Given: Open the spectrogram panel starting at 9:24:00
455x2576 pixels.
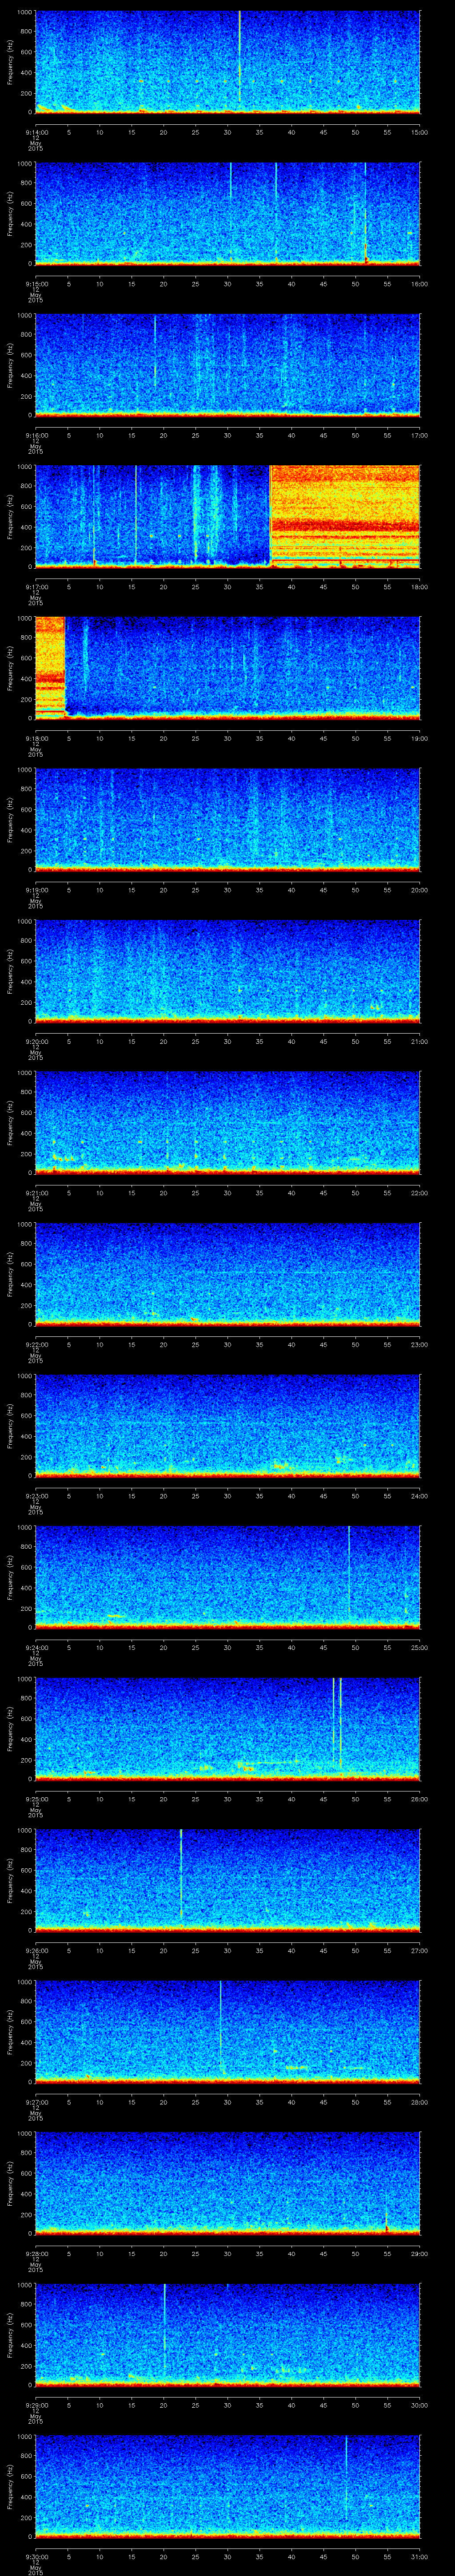Looking at the screenshot, I should point(227,1577).
